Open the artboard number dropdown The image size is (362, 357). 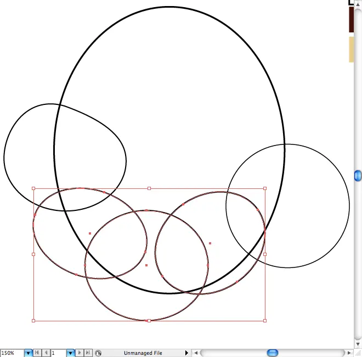pos(70,353)
